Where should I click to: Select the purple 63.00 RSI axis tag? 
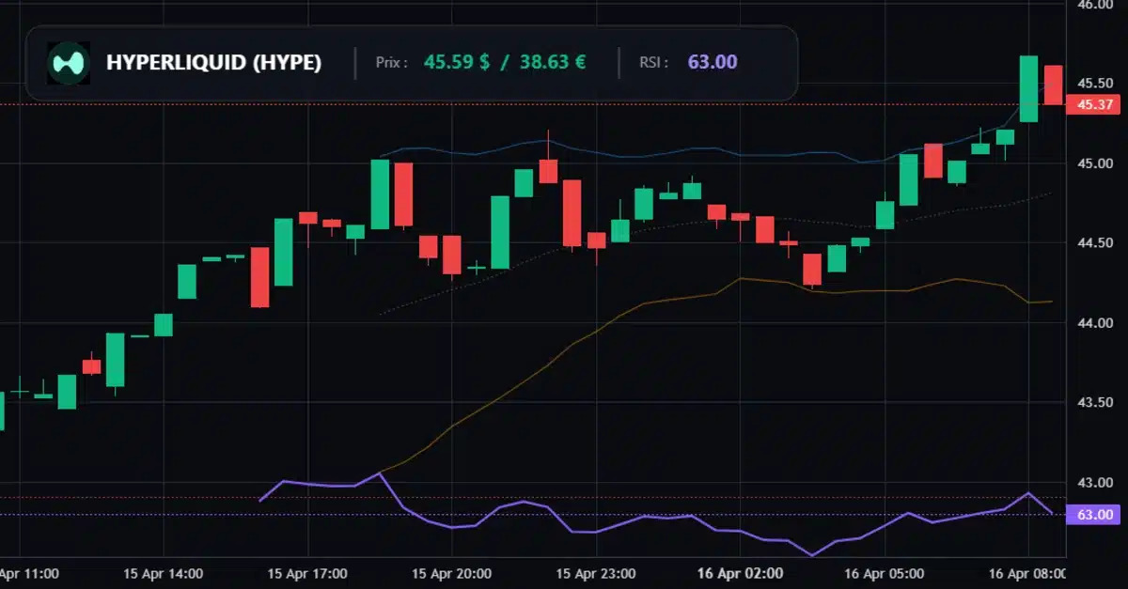tap(1095, 515)
